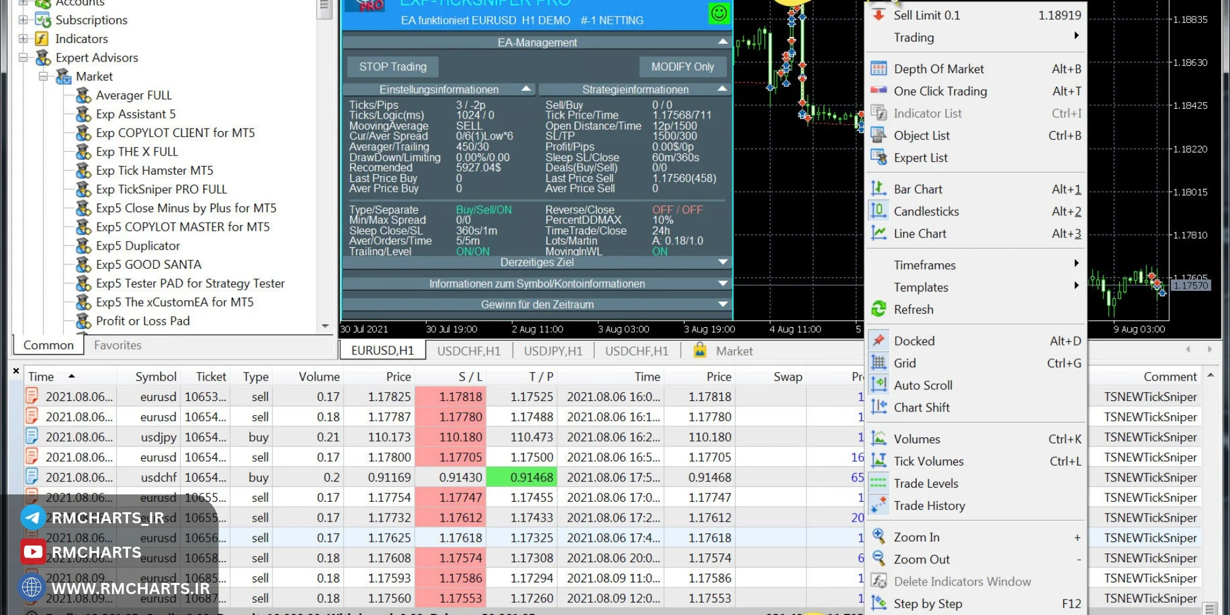
Task: Click the STOP Trading button
Action: [x=392, y=66]
